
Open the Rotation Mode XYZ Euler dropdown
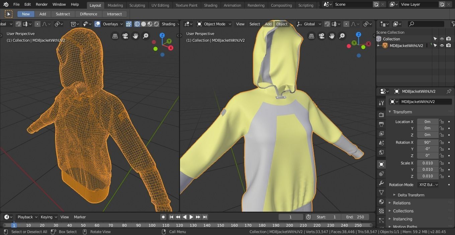click(428, 185)
